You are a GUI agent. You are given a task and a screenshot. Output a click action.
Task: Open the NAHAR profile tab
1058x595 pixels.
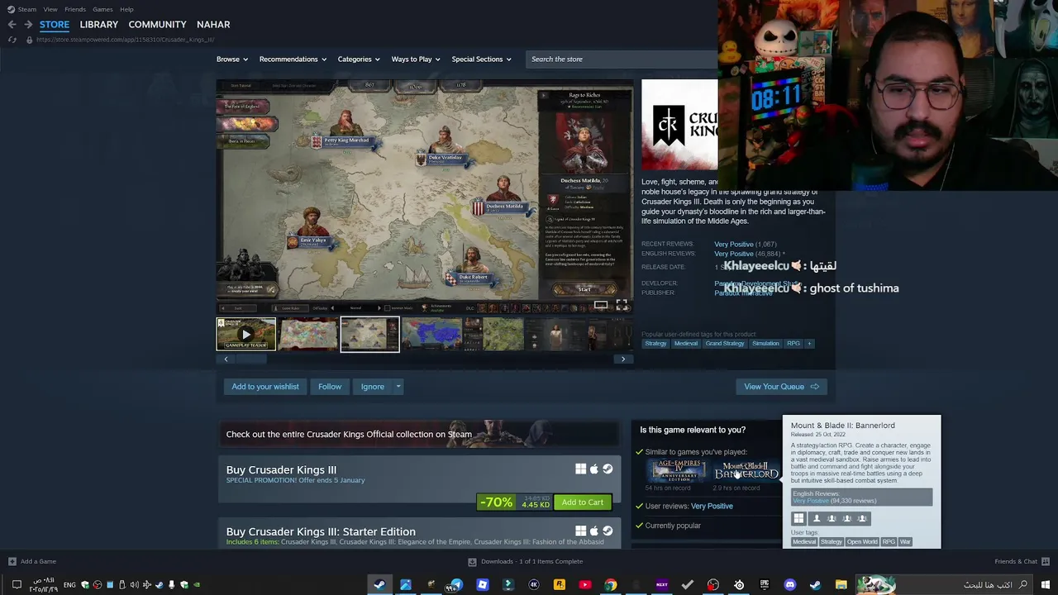213,24
